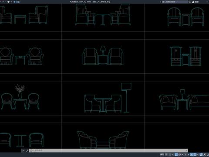
Task: Click isometric drafting icon in status bar
Action: tap(185, 154)
